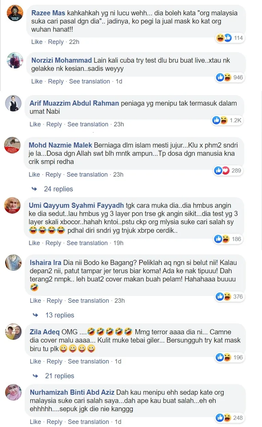
Task: Open Ishaira Ira's profile avatar
Action: coord(13,263)
